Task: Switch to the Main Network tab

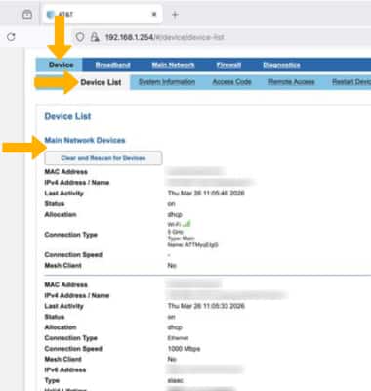Action: (x=173, y=65)
